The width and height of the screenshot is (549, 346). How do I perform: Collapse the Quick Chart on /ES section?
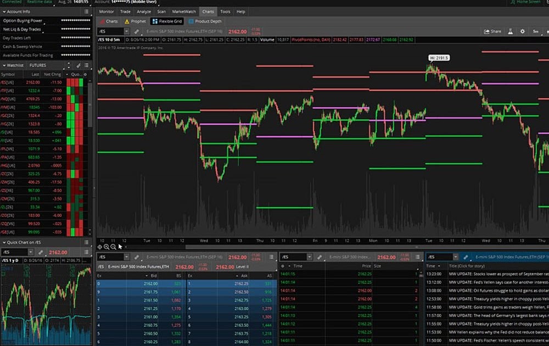(x=4, y=242)
